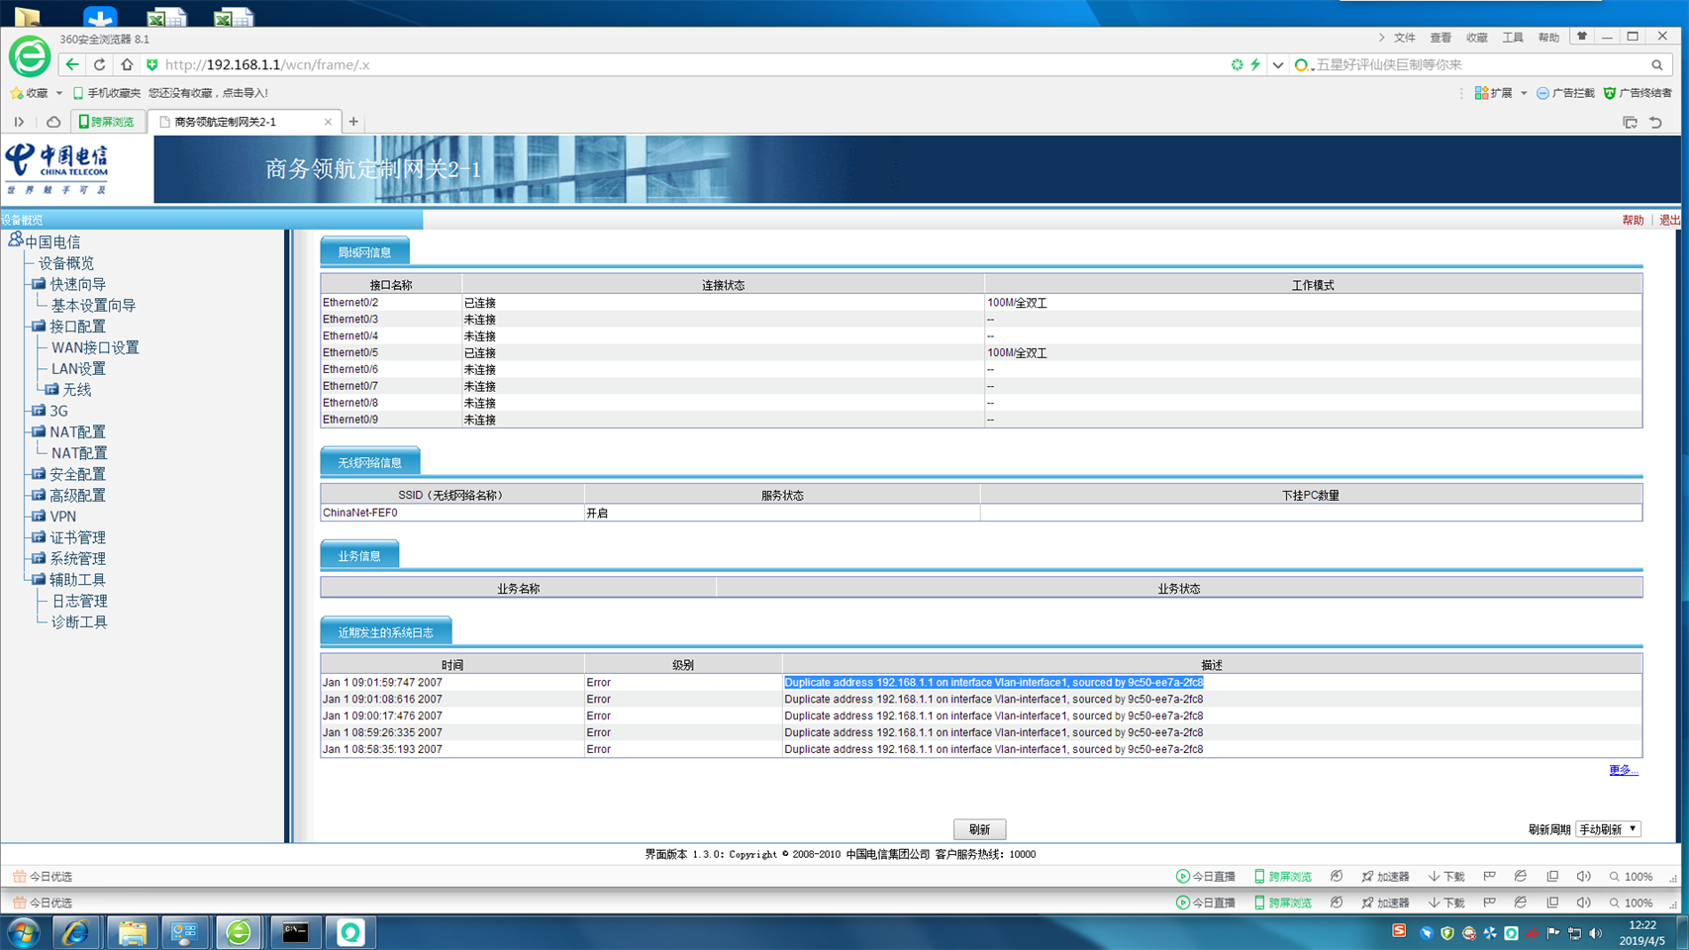This screenshot has height=950, width=1689.
Task: Click the page reload icon
Action: tap(99, 64)
